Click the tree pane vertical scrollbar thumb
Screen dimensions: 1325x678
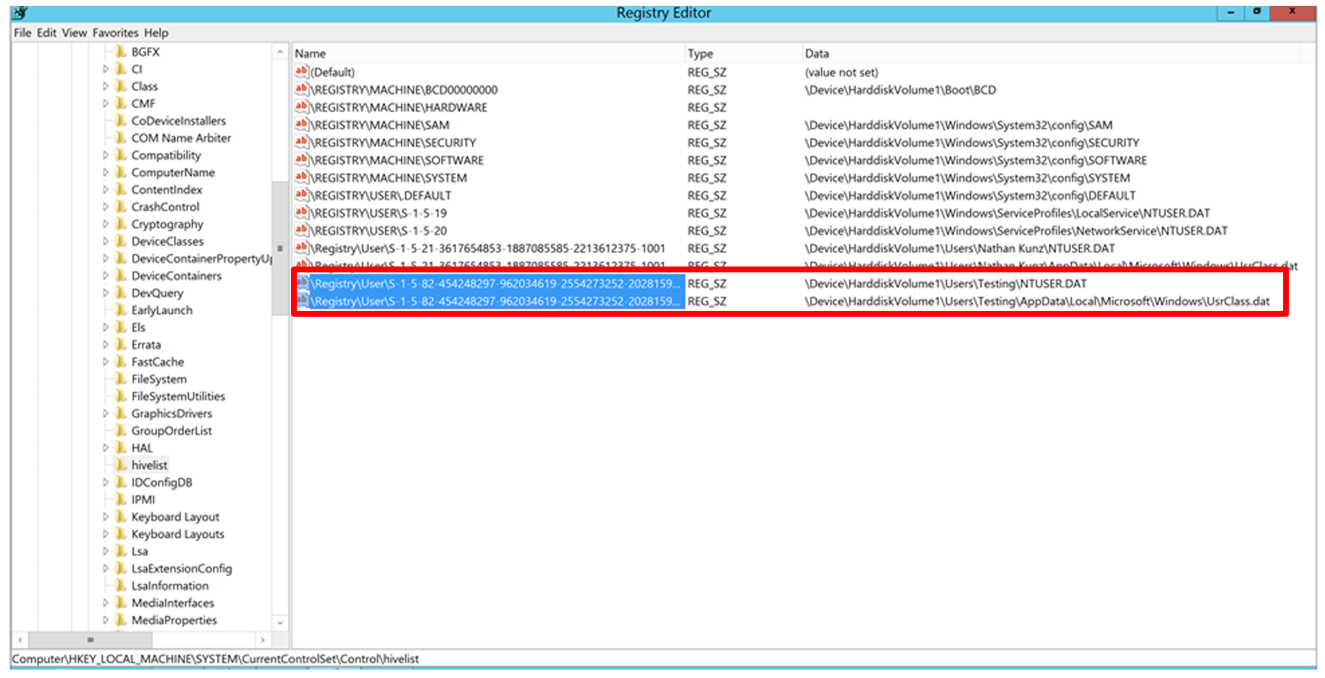click(280, 249)
